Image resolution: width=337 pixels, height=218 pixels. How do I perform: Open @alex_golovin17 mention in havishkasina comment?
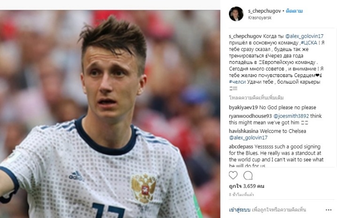248,138
